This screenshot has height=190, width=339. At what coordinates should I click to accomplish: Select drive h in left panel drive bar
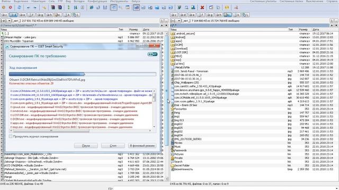click(x=49, y=15)
